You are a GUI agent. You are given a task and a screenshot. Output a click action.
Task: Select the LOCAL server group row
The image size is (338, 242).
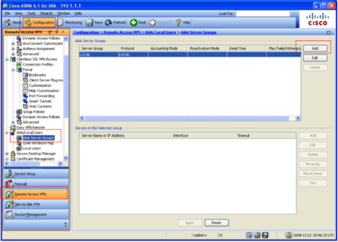click(x=189, y=55)
